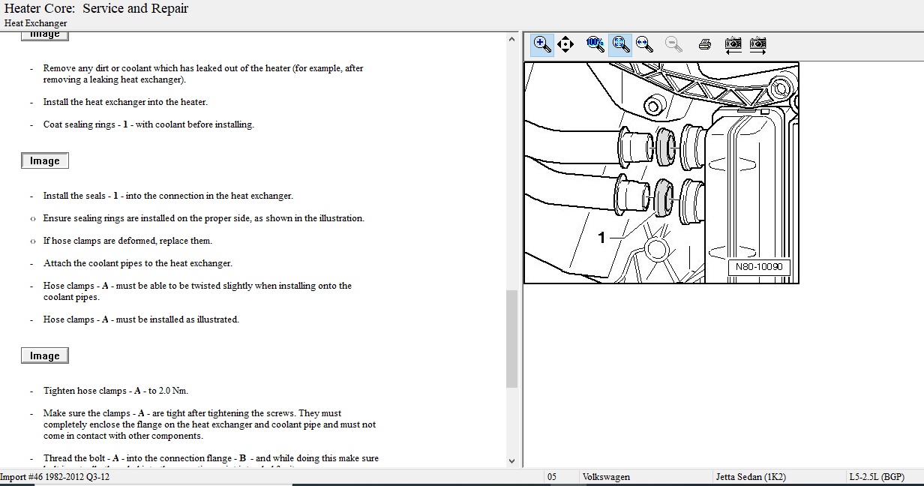The image size is (924, 486).
Task: Go to the next image
Action: point(758,44)
